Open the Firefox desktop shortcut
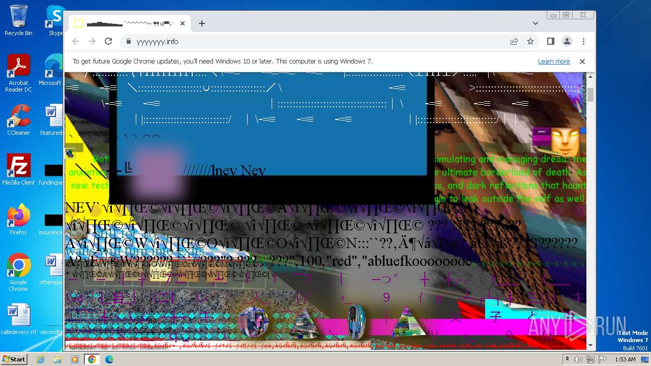The image size is (651, 366). [x=18, y=220]
